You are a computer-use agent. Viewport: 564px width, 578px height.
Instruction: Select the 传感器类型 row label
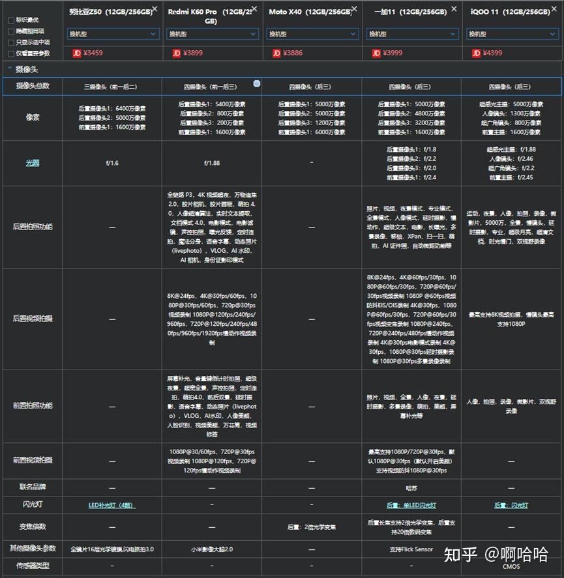click(33, 566)
